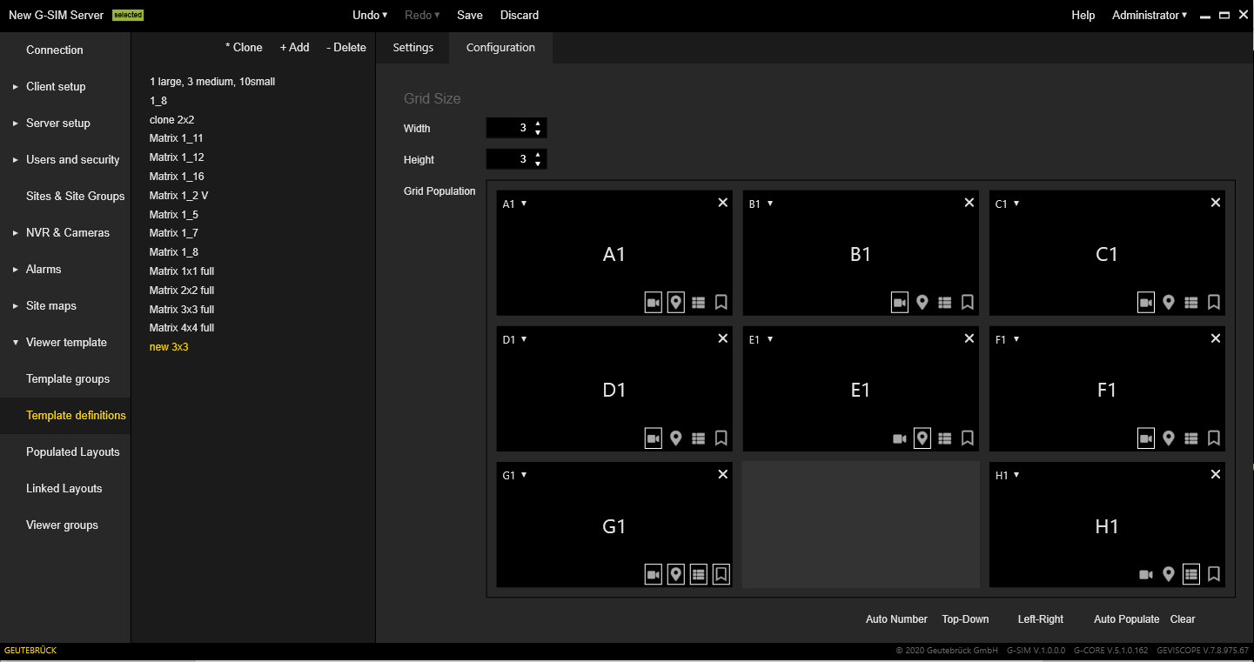Image resolution: width=1254 pixels, height=662 pixels.
Task: Click camera icon in cell D1
Action: tap(653, 438)
